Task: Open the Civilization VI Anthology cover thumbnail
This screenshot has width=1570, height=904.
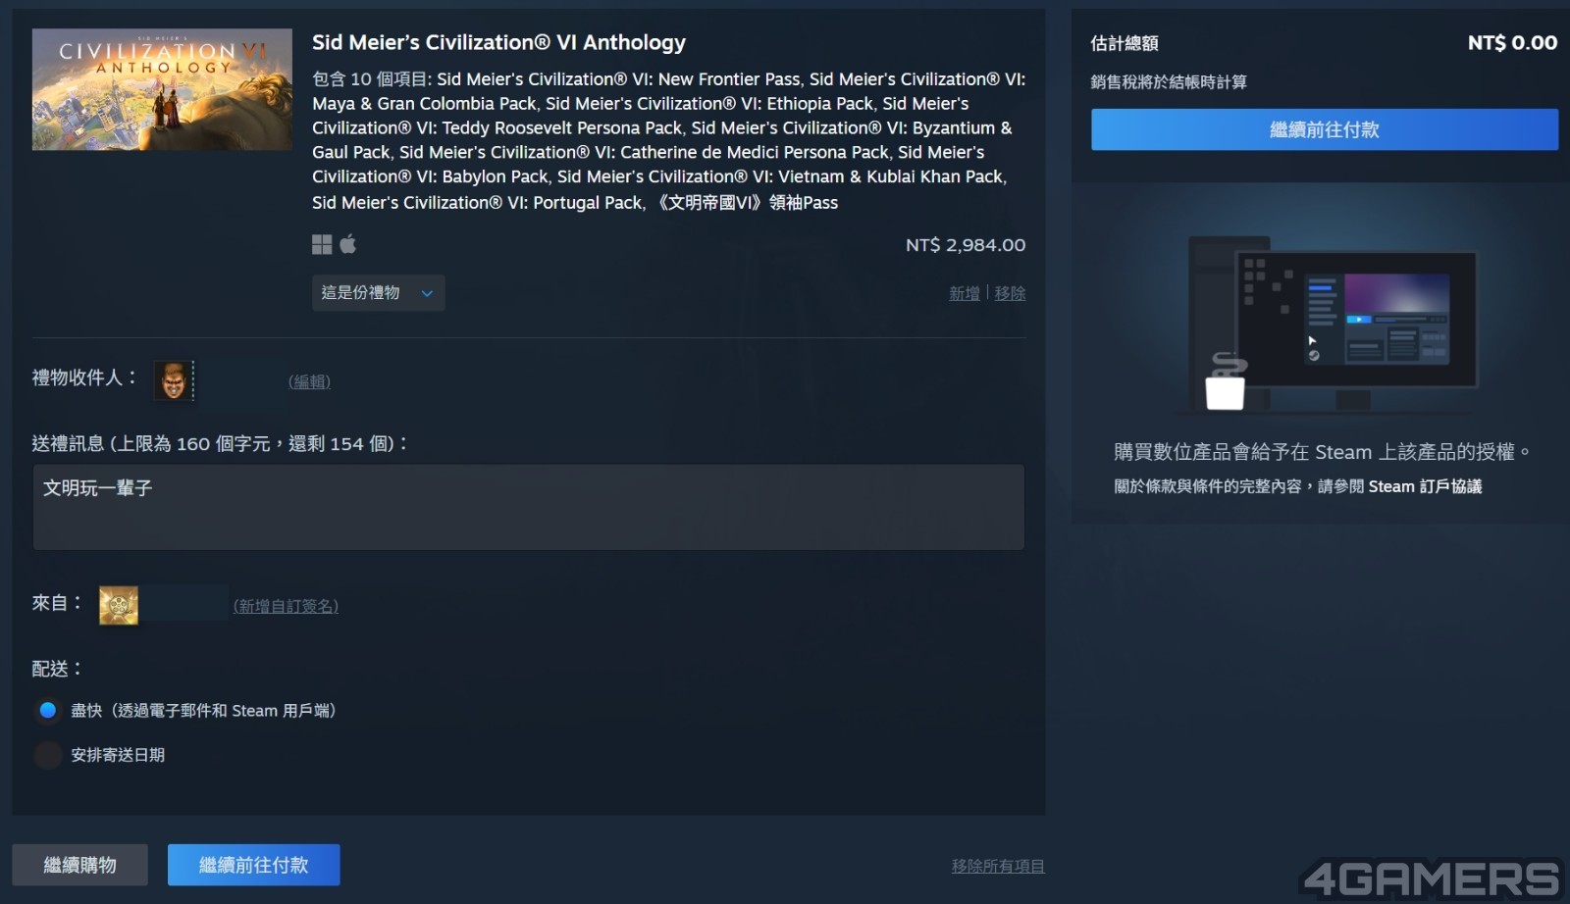Action: [x=162, y=89]
